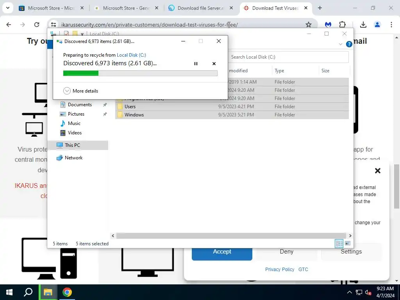
Task: Select the Users folder row
Action: (x=232, y=106)
